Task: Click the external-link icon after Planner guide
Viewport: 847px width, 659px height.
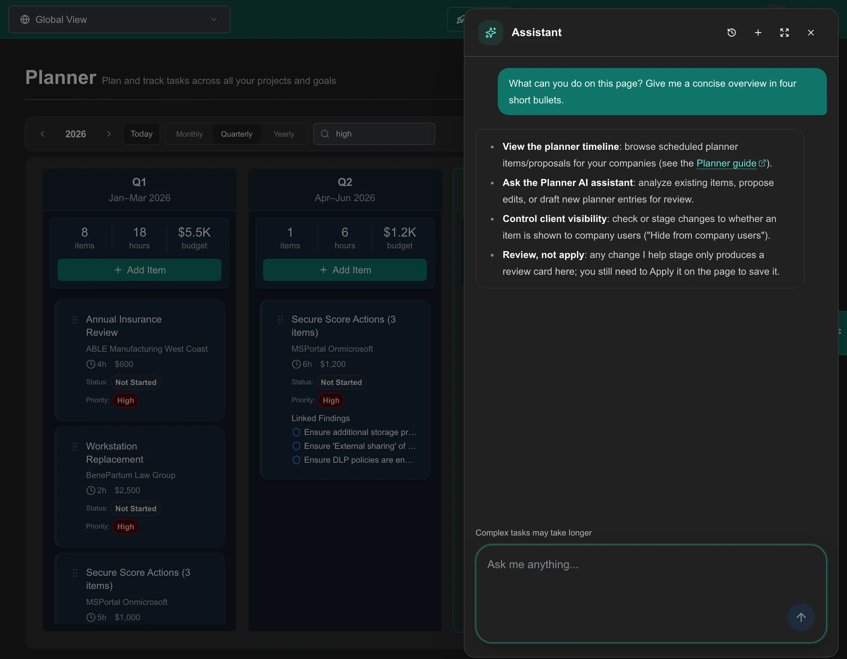Action: [762, 163]
